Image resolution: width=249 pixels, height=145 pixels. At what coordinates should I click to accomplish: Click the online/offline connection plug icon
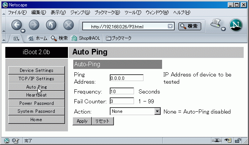click(x=217, y=140)
